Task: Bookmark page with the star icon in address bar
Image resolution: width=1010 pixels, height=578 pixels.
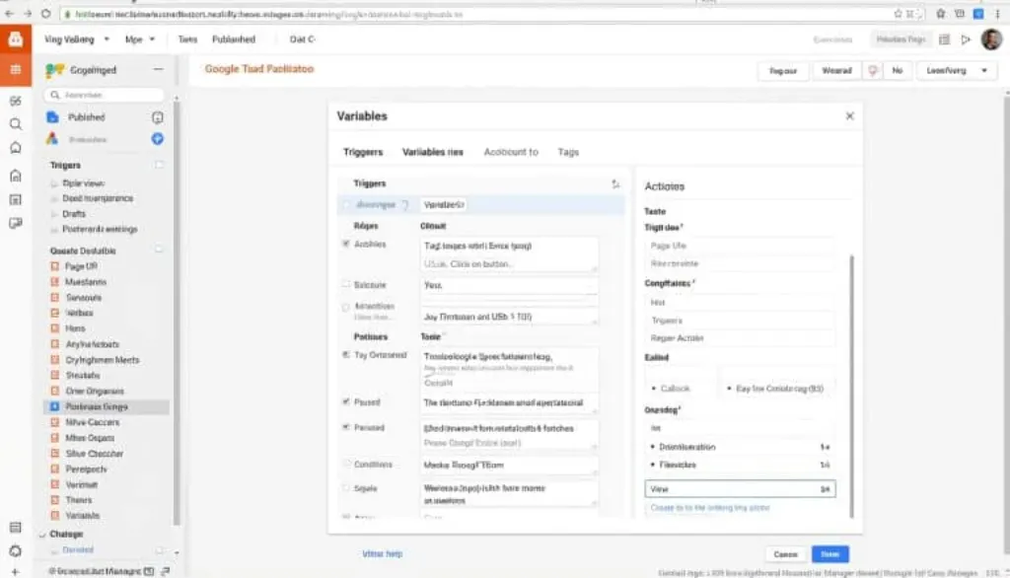Action: [x=898, y=14]
